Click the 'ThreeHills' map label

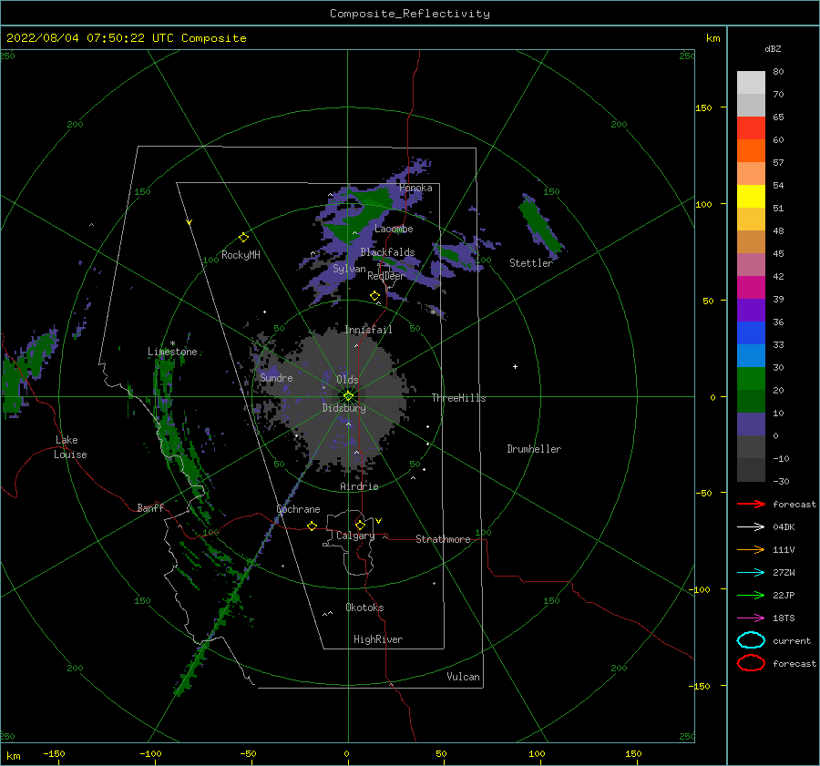pyautogui.click(x=458, y=398)
